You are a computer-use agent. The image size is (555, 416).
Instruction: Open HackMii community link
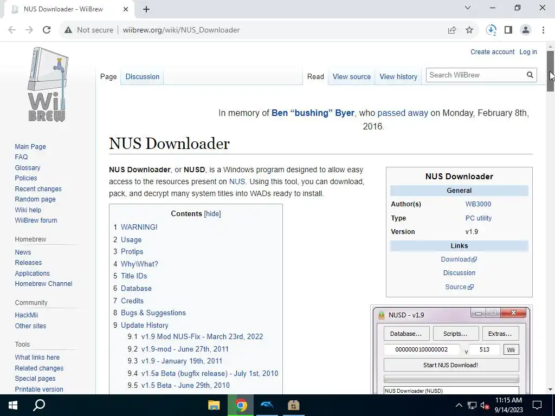pos(26,315)
